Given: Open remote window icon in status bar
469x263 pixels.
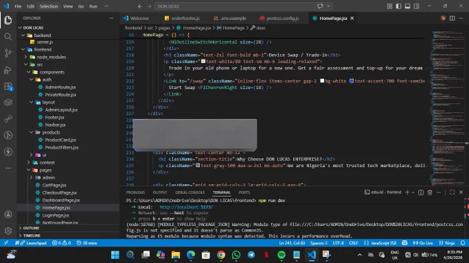Looking at the screenshot, I should 6,243.
